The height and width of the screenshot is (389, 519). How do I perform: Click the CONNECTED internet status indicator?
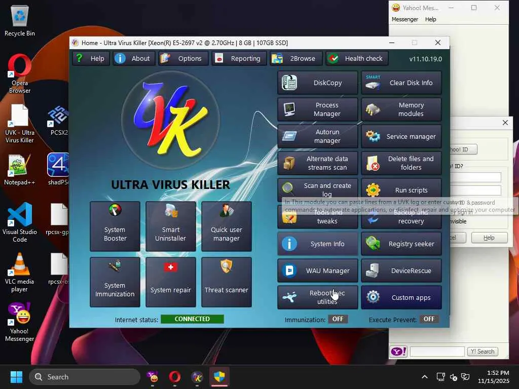[x=192, y=319]
